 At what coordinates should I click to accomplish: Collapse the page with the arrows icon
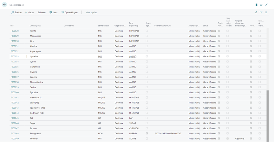pos(266,5)
